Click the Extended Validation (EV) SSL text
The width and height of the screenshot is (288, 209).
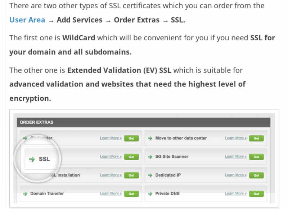tap(119, 70)
